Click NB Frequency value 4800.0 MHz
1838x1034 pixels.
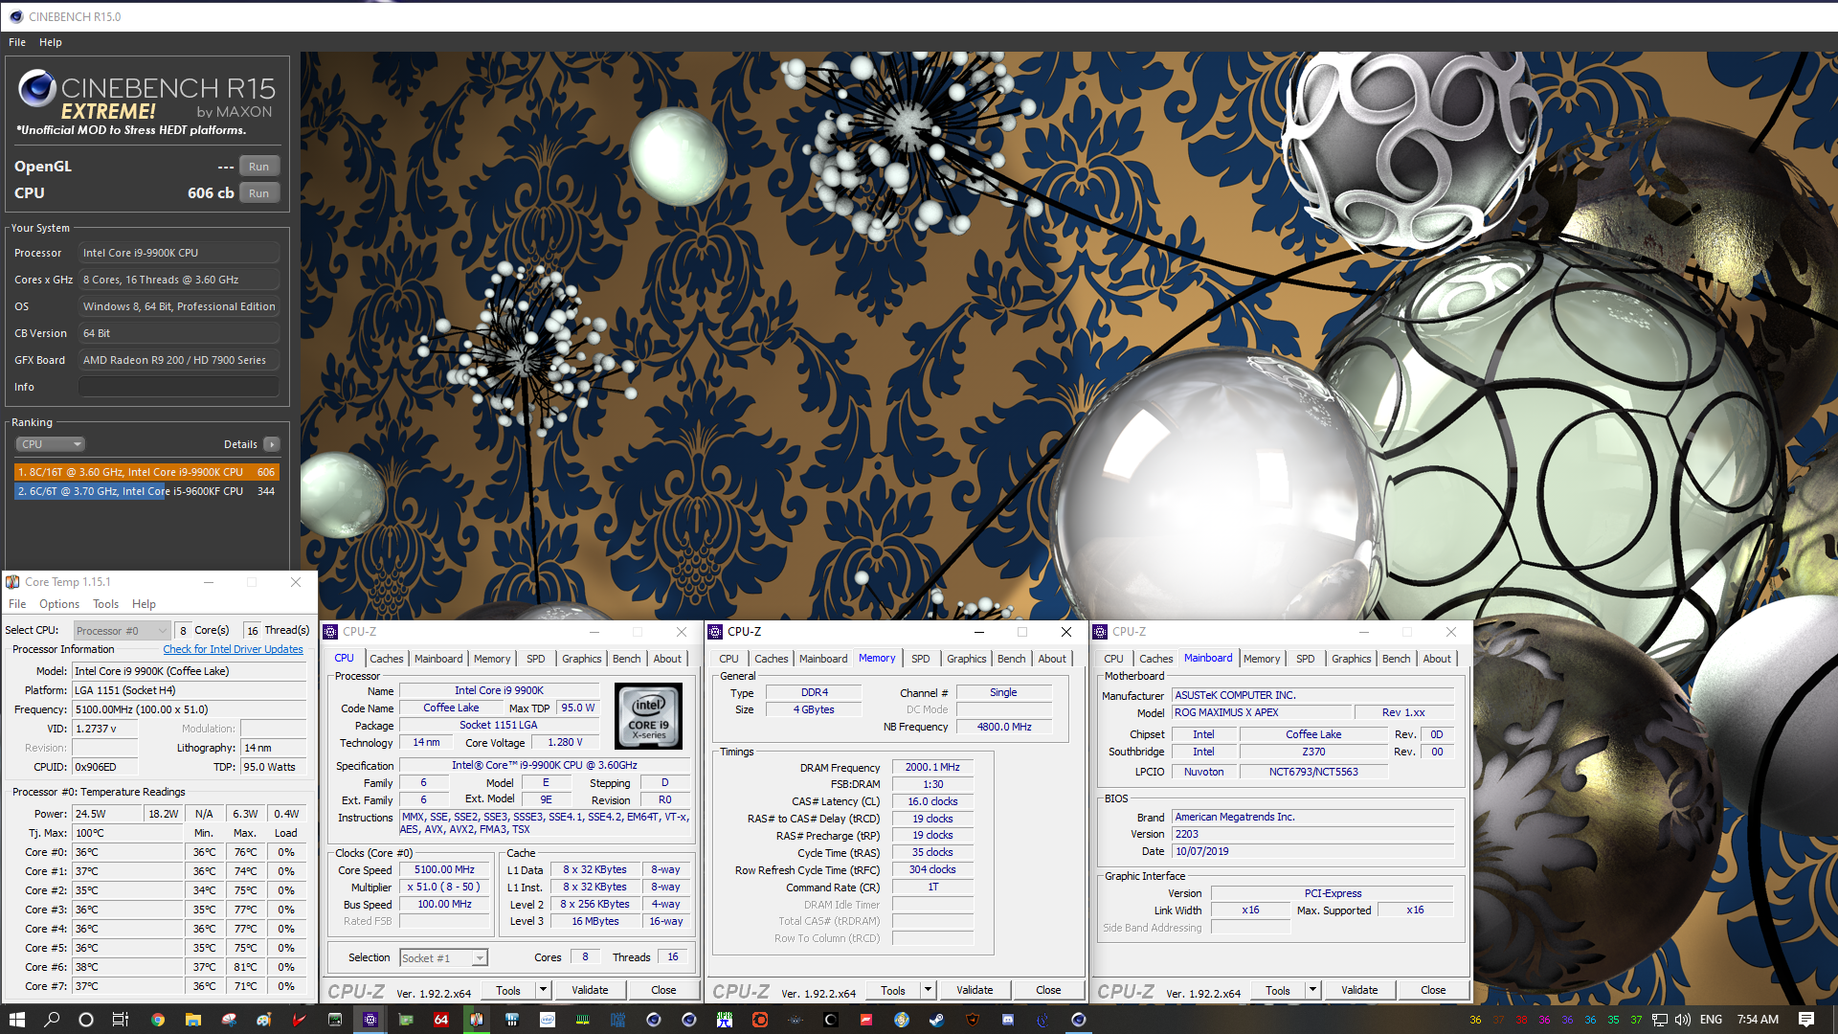tap(1004, 727)
